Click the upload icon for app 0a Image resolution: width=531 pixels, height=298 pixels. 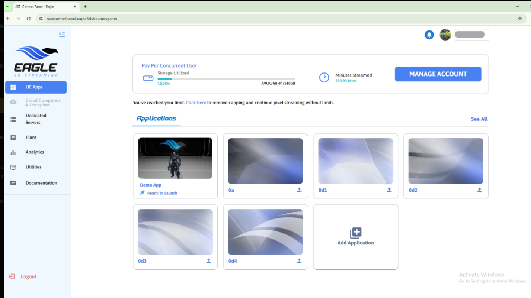click(299, 190)
